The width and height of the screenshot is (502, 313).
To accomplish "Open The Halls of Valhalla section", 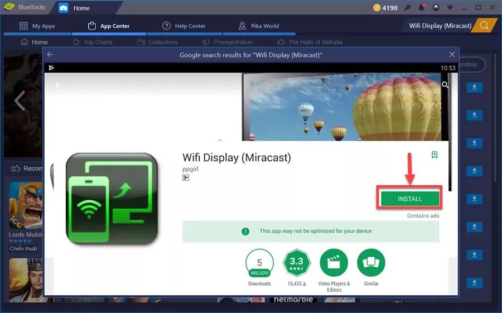I will tap(310, 42).
